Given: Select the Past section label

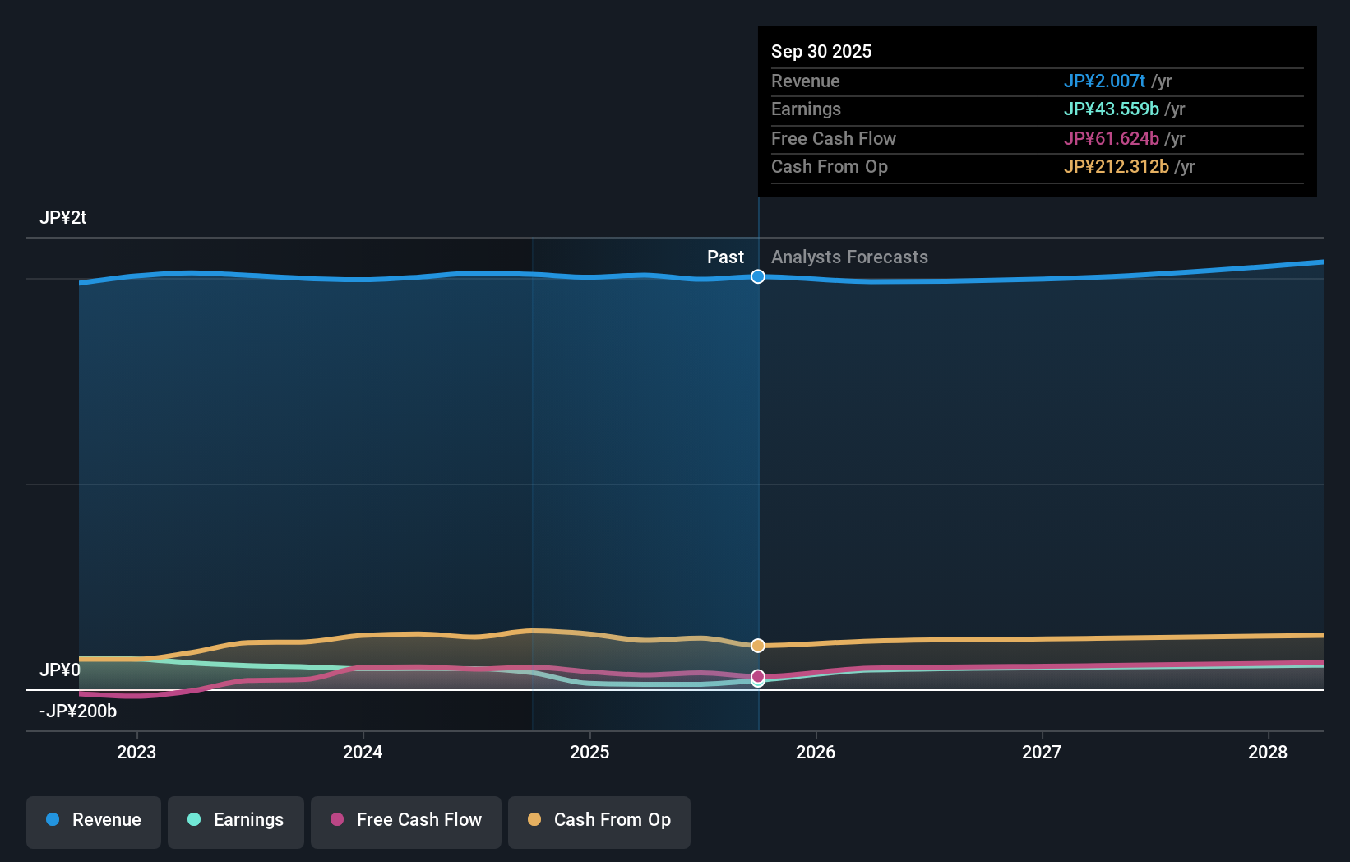Looking at the screenshot, I should (725, 257).
